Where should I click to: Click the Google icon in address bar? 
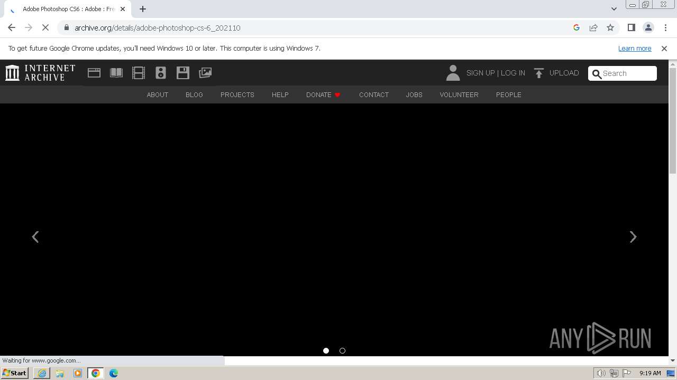point(577,27)
